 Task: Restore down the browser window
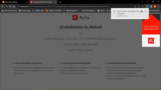pyautogui.click(x=153, y=2)
